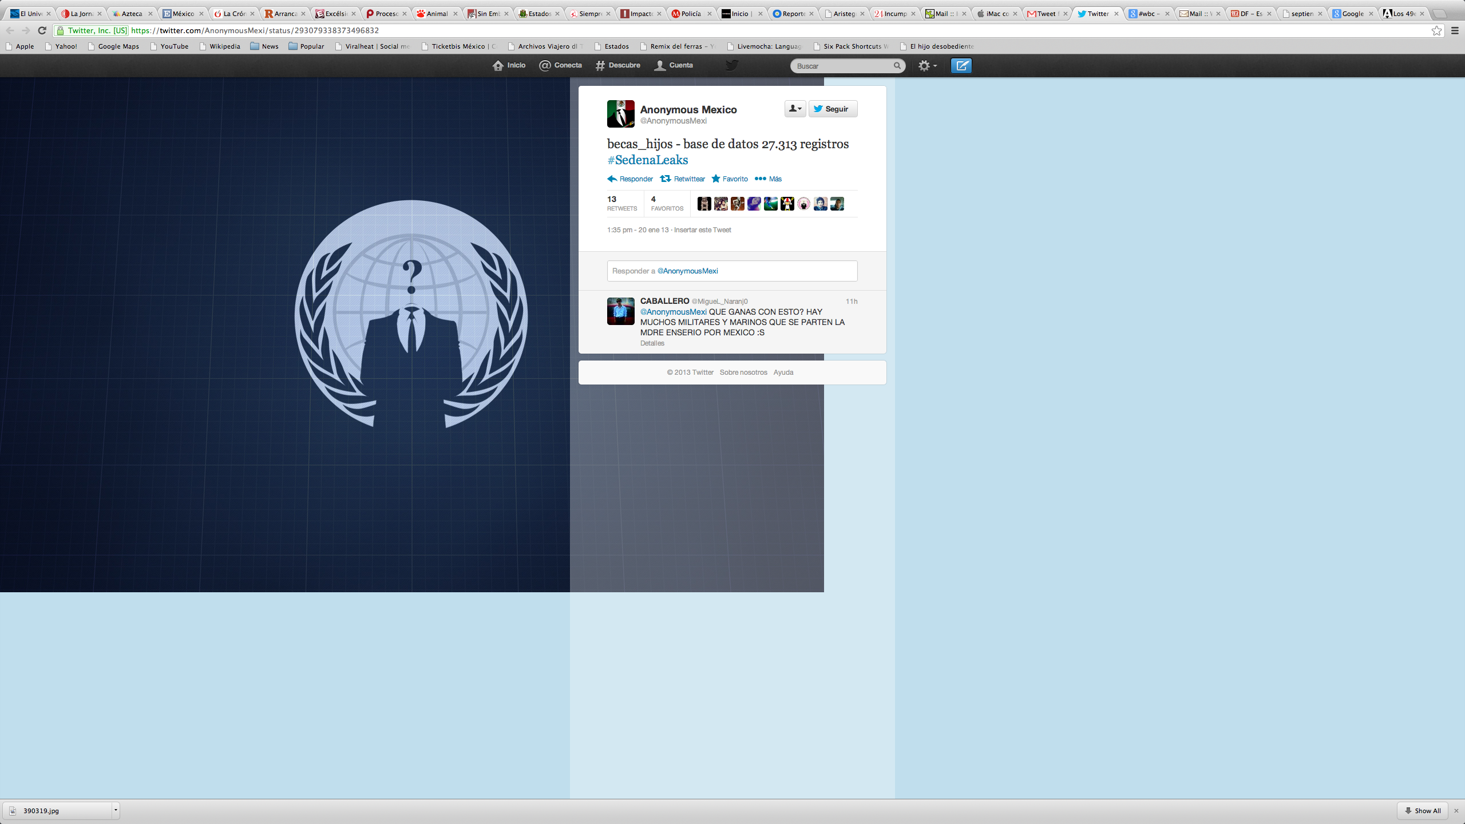1465x824 pixels.
Task: Follow Anonymous Mexico with Seguir
Action: click(x=833, y=109)
